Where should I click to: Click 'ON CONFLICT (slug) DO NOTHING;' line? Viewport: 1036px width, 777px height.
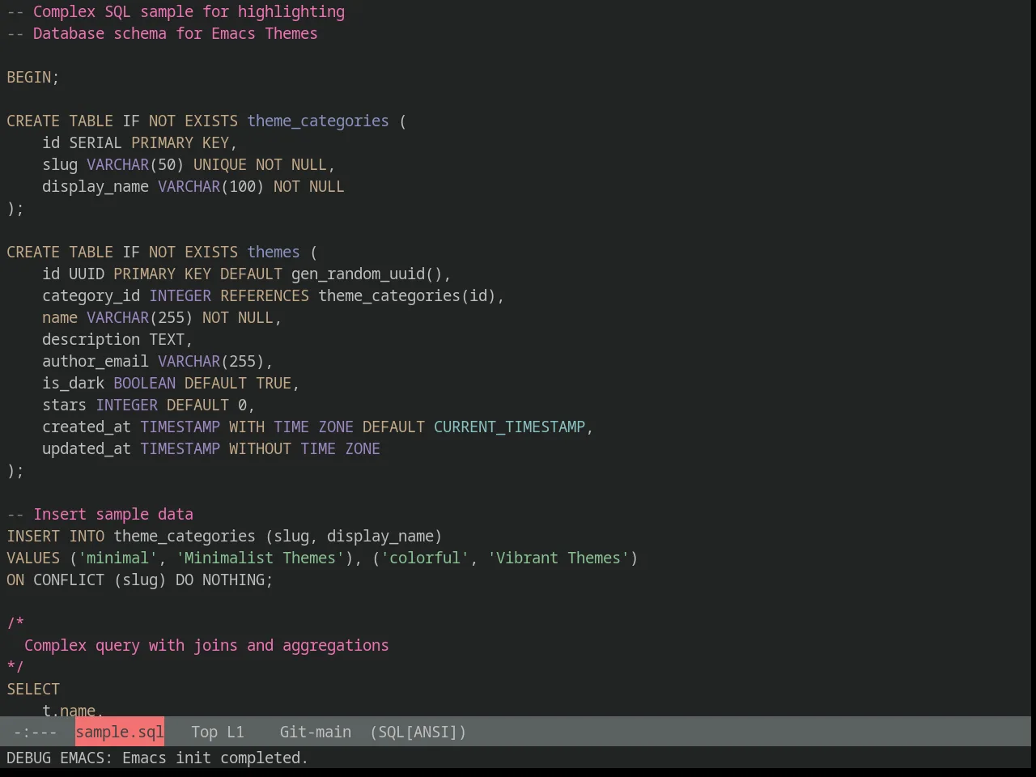(140, 580)
